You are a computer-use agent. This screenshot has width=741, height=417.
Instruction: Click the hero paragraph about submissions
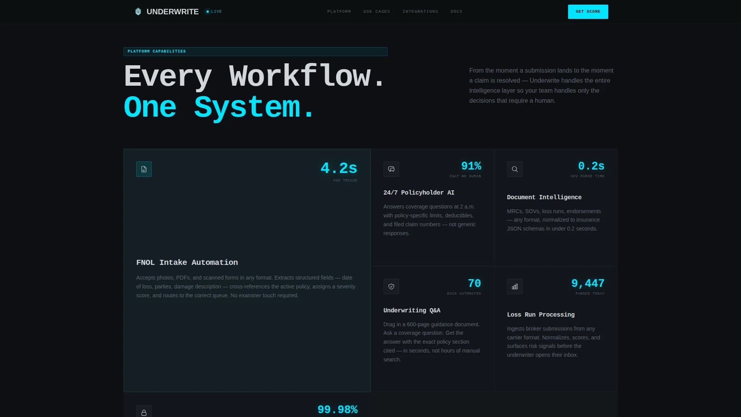(x=541, y=85)
